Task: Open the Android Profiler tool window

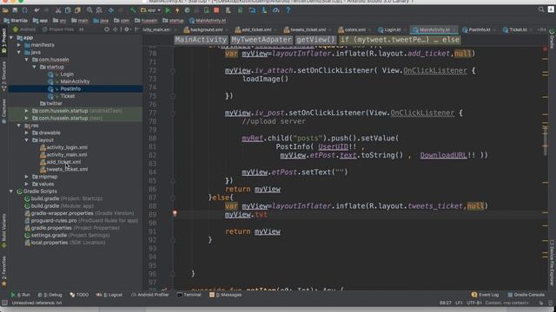Action: click(x=149, y=295)
